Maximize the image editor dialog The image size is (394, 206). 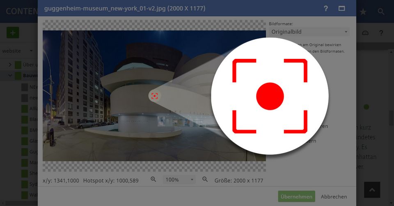[x=341, y=8]
